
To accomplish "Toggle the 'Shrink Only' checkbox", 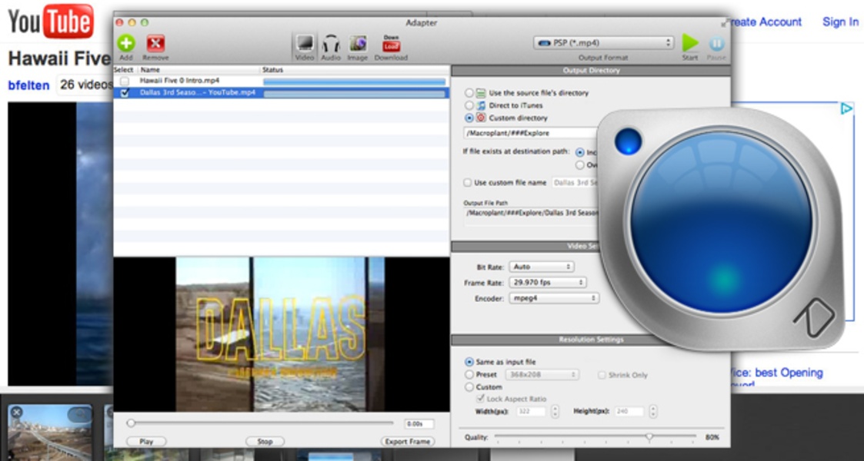I will point(602,375).
